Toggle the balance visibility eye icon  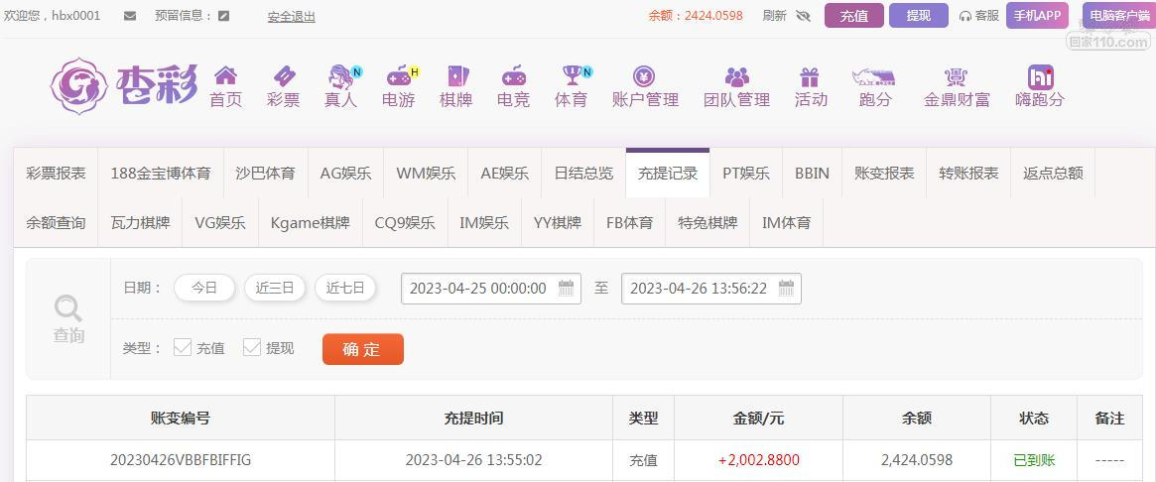pyautogui.click(x=803, y=16)
